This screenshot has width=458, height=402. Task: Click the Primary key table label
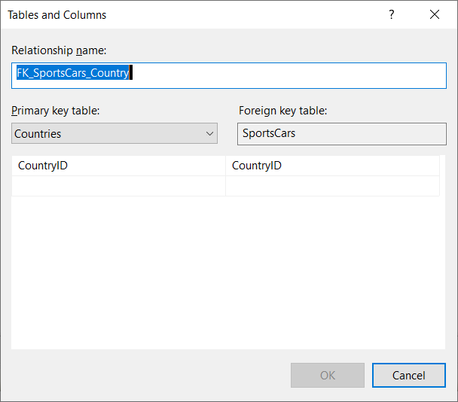pos(56,111)
